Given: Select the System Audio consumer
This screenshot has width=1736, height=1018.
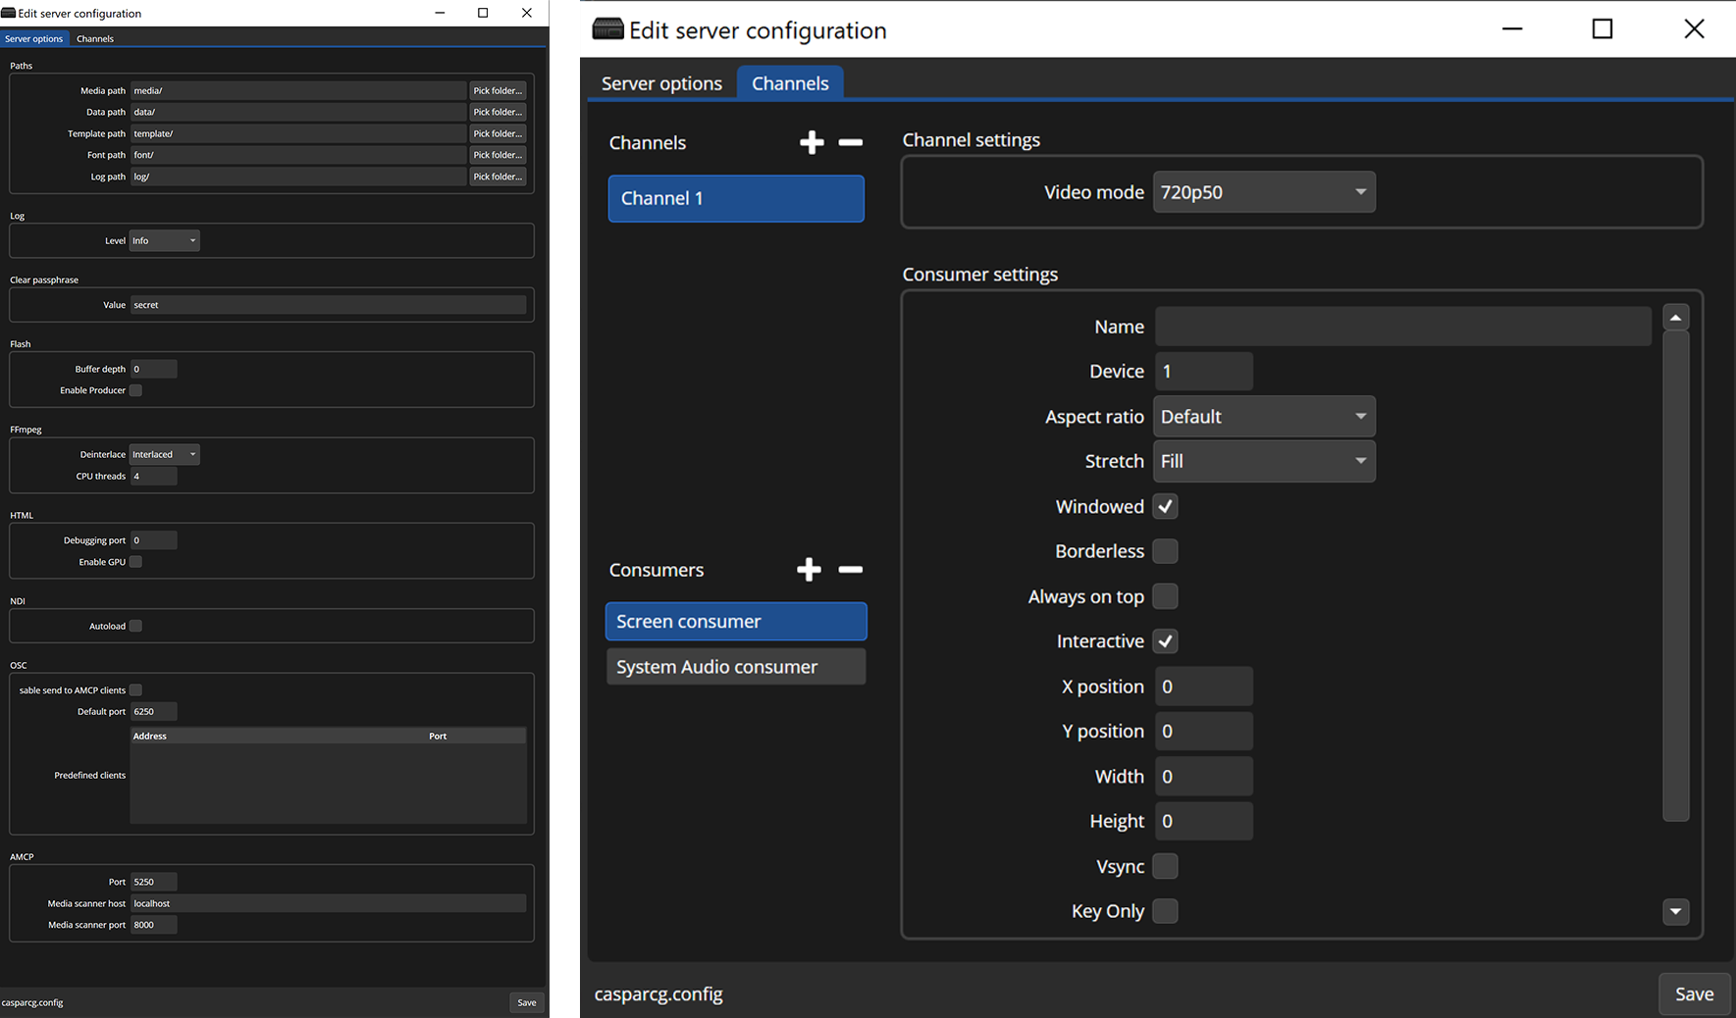Looking at the screenshot, I should point(735,666).
